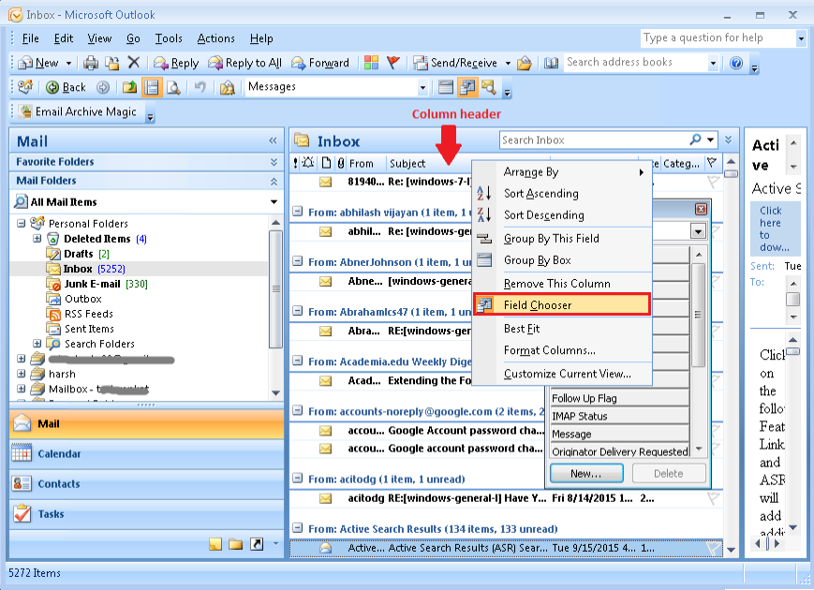Image resolution: width=814 pixels, height=590 pixels.
Task: Collapse the Personal Folders tree node
Action: click(22, 224)
